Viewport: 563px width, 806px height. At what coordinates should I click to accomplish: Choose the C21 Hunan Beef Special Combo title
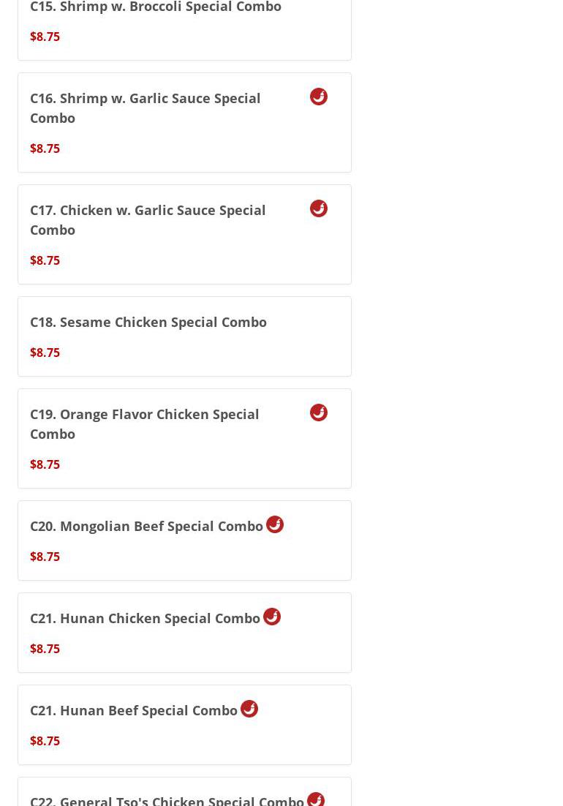tap(134, 710)
